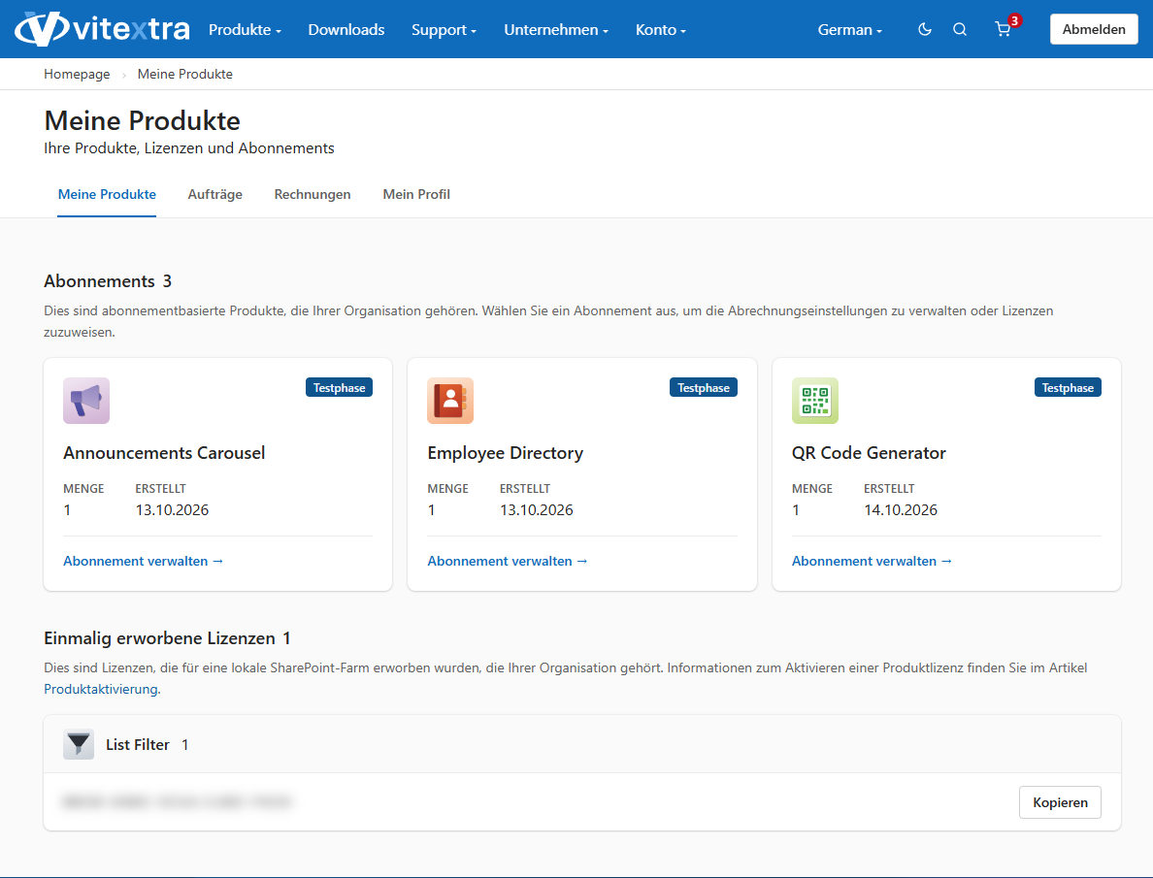Open the search magnifier icon
The height and width of the screenshot is (878, 1153).
[960, 29]
